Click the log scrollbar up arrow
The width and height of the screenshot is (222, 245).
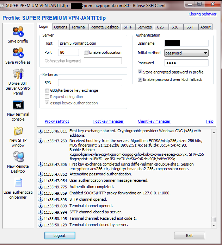click(214, 133)
